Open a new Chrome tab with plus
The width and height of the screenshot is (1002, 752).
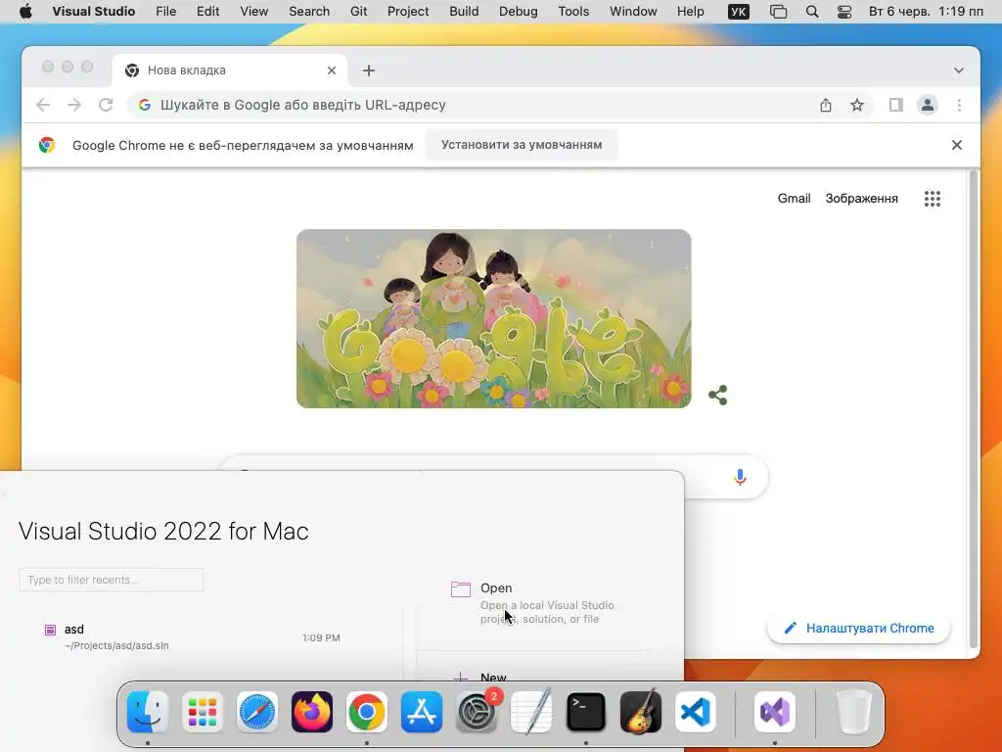point(369,70)
